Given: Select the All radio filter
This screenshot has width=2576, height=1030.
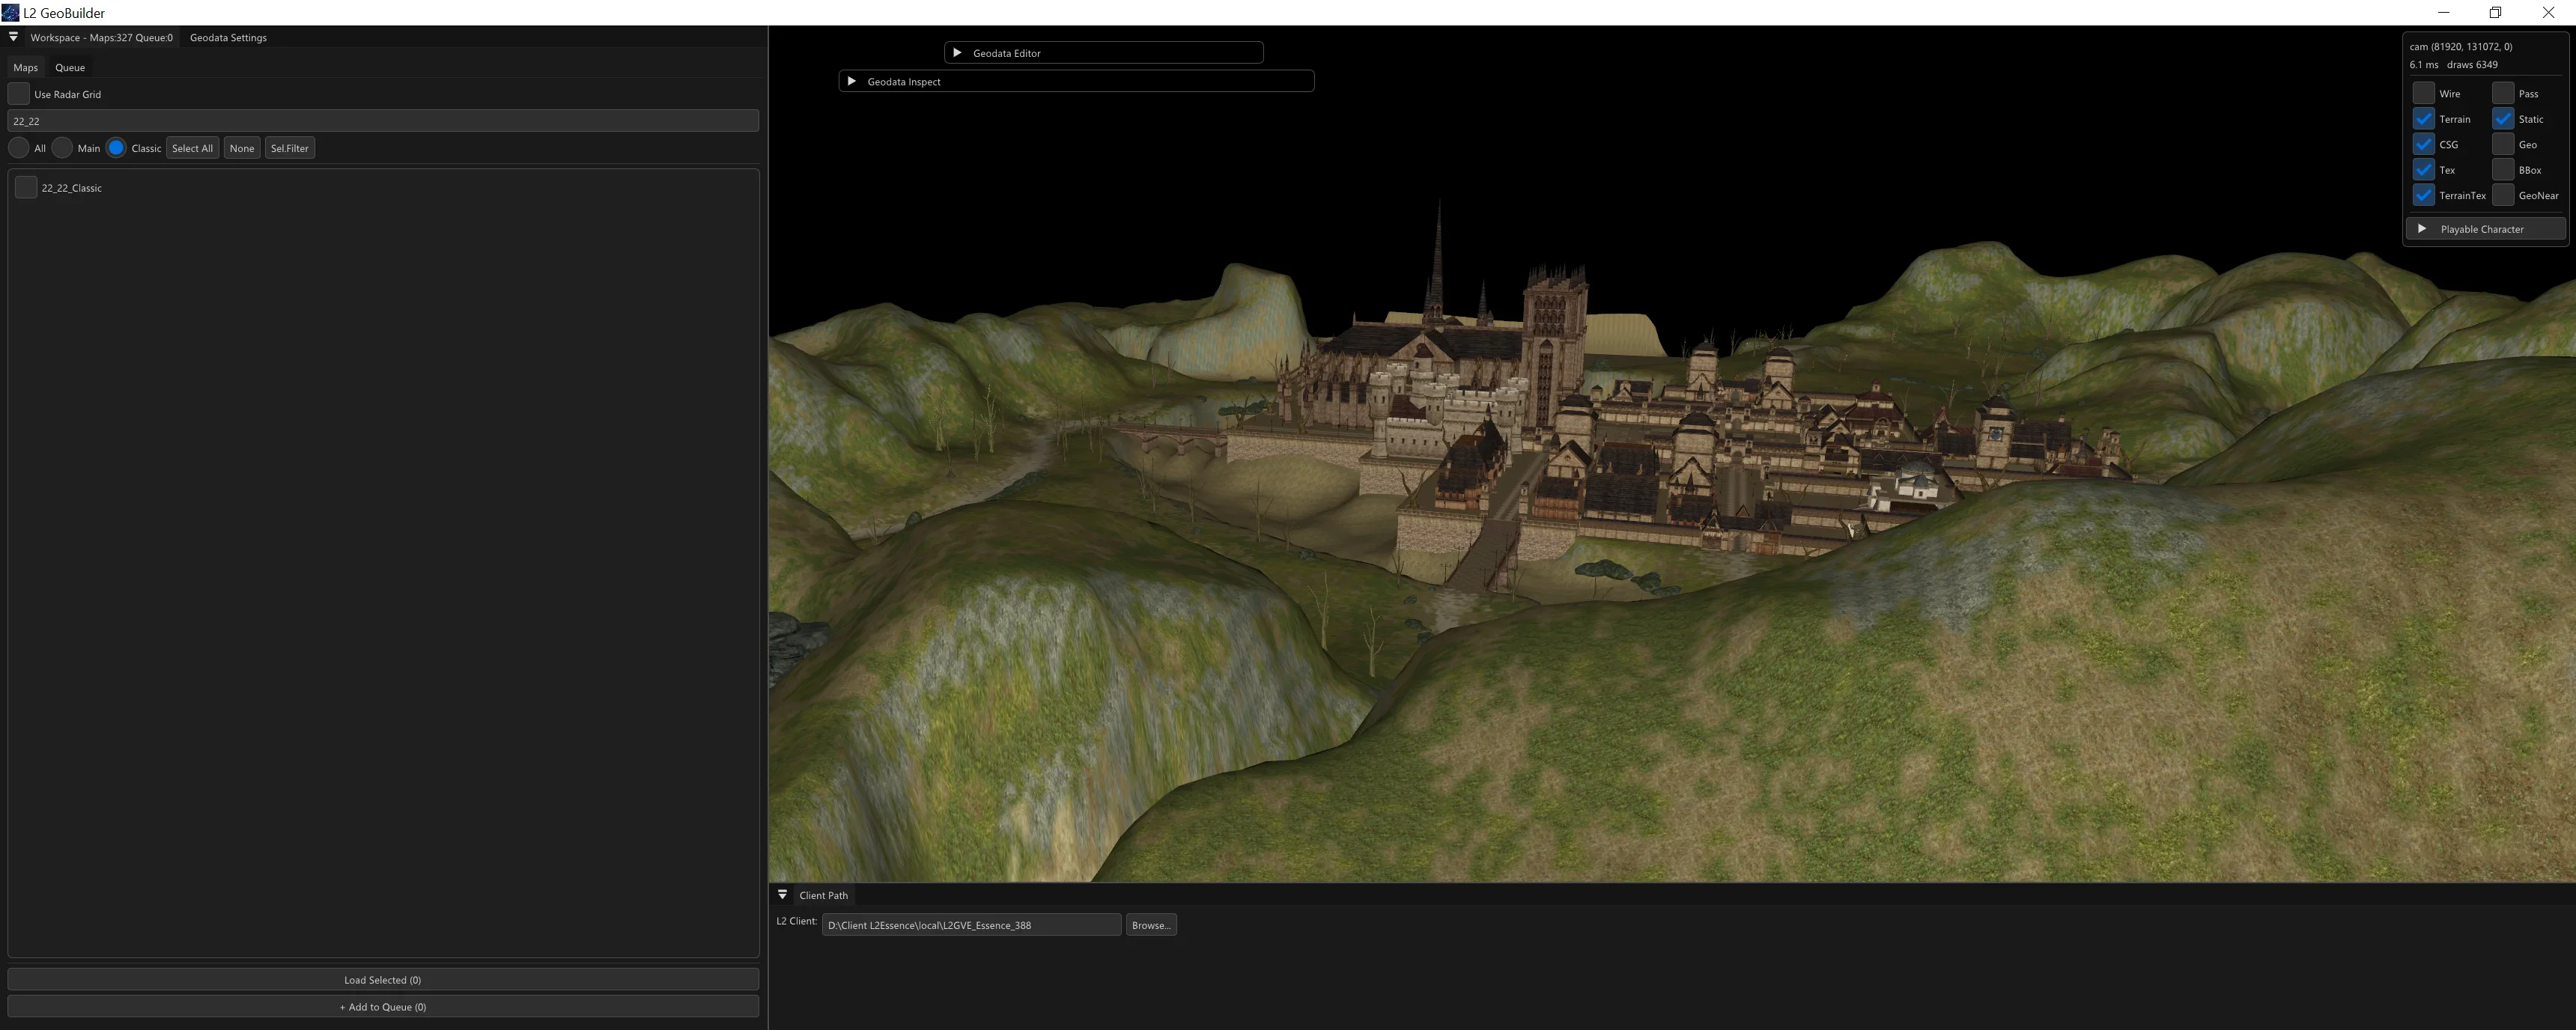Looking at the screenshot, I should 19,148.
